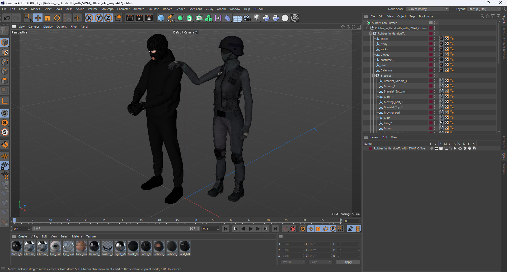Click the Record Active Objects button
The image size is (507, 272).
click(x=285, y=229)
